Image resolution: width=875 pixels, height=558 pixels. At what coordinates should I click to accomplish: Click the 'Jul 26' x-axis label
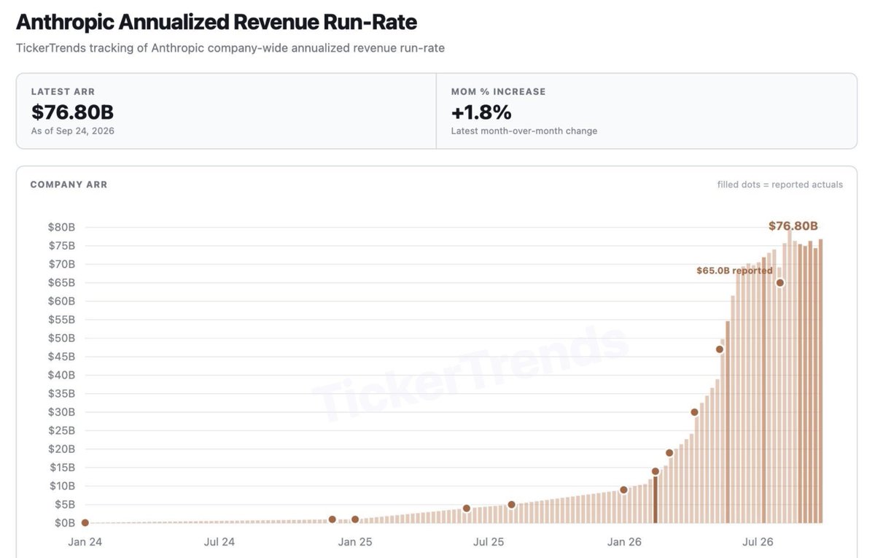click(x=758, y=542)
